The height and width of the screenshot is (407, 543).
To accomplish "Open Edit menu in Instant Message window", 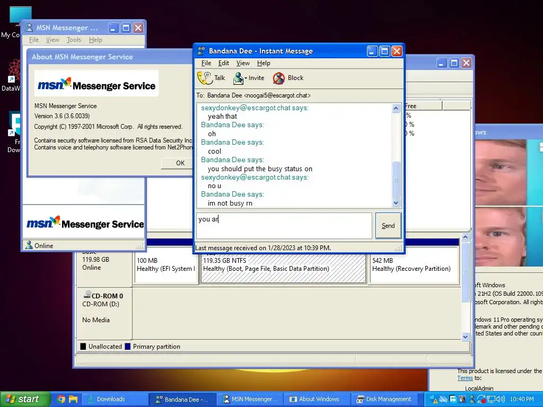I will [x=223, y=63].
